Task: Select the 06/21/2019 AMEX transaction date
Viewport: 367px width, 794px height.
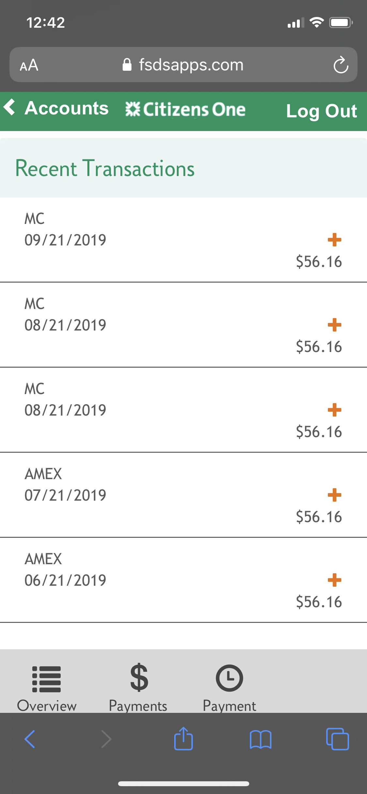Action: pos(65,581)
